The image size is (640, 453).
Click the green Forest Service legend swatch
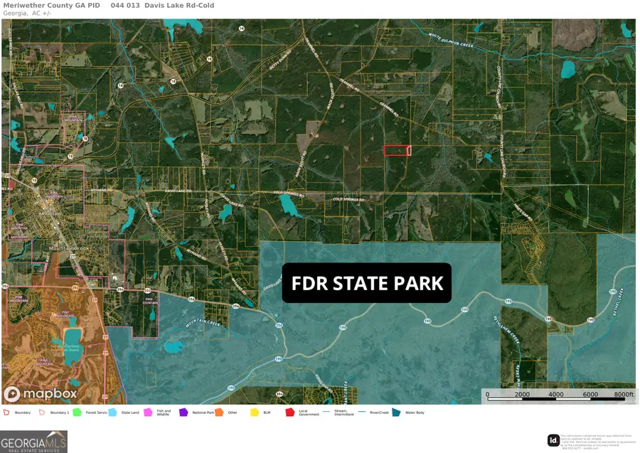[78, 412]
